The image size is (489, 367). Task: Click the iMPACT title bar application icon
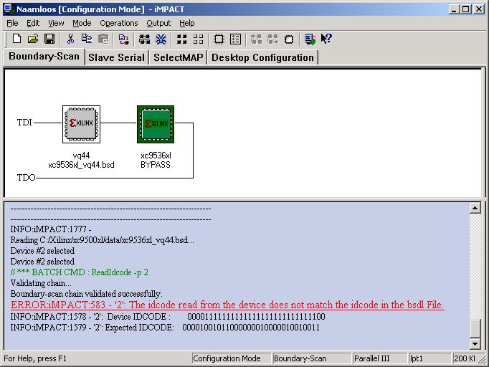9,9
